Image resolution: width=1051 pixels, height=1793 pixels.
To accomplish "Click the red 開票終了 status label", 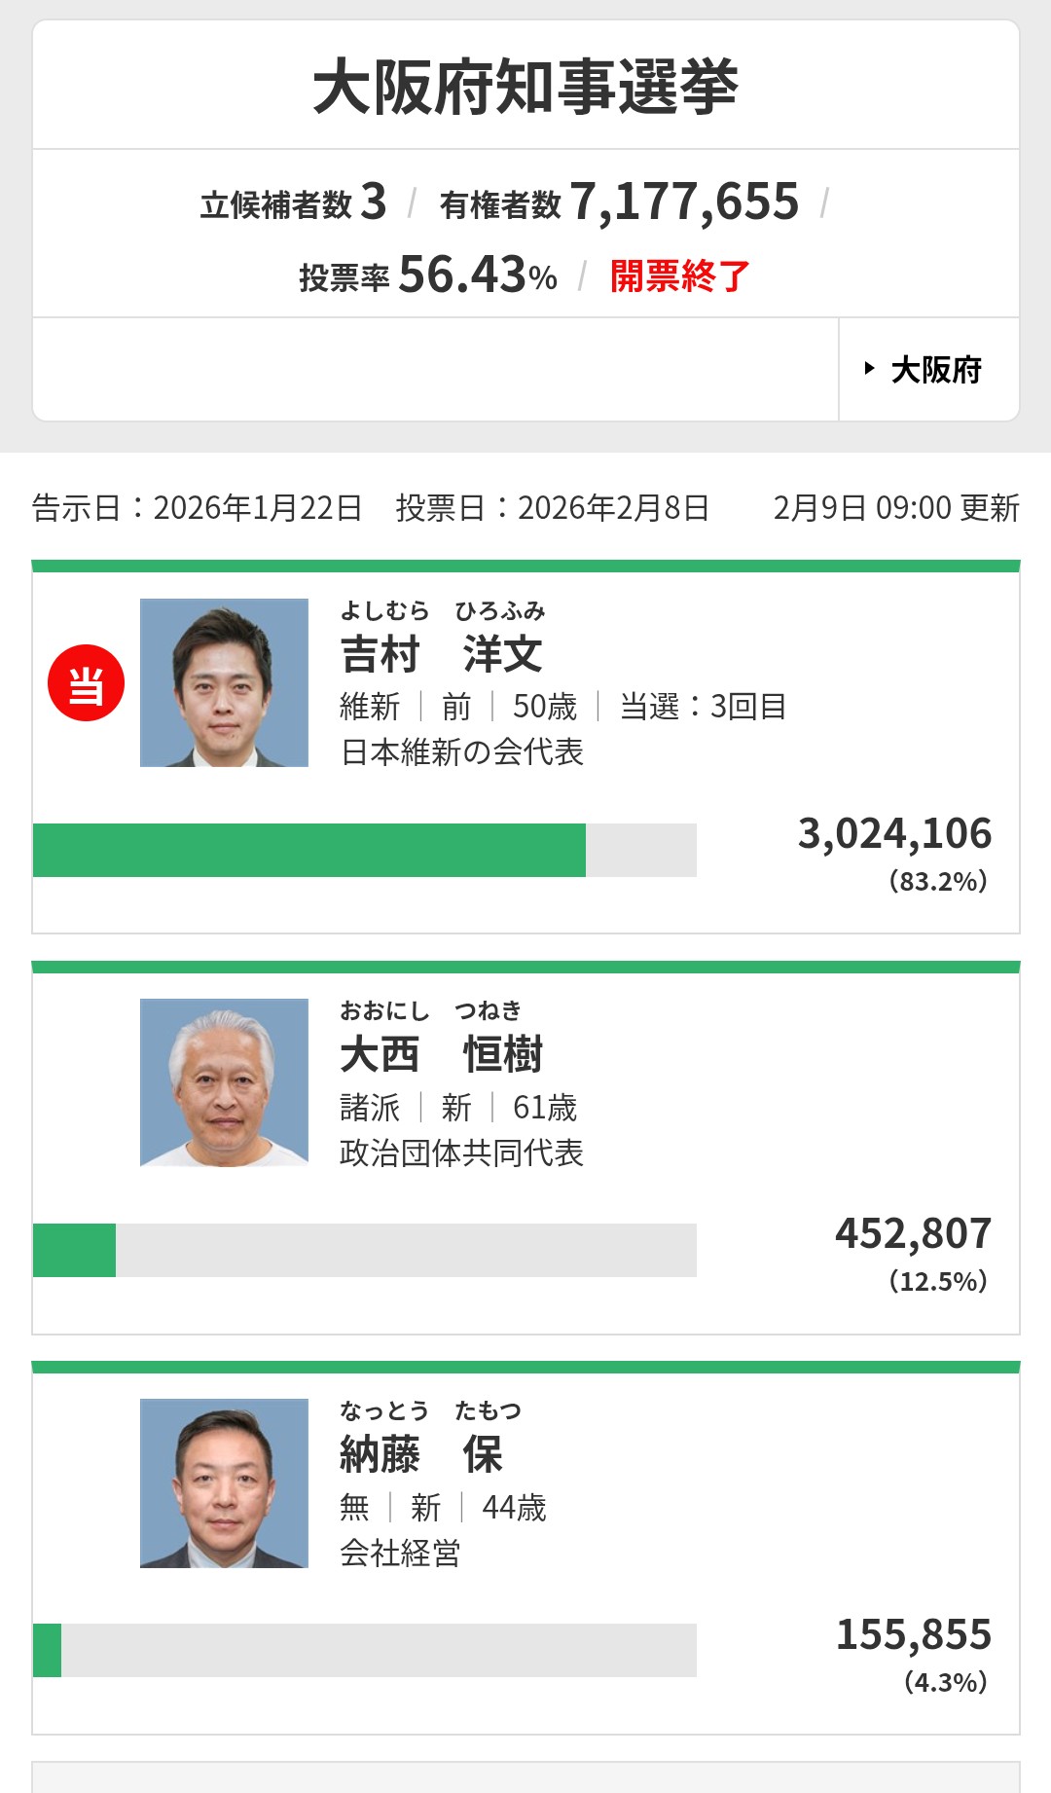I will [679, 276].
